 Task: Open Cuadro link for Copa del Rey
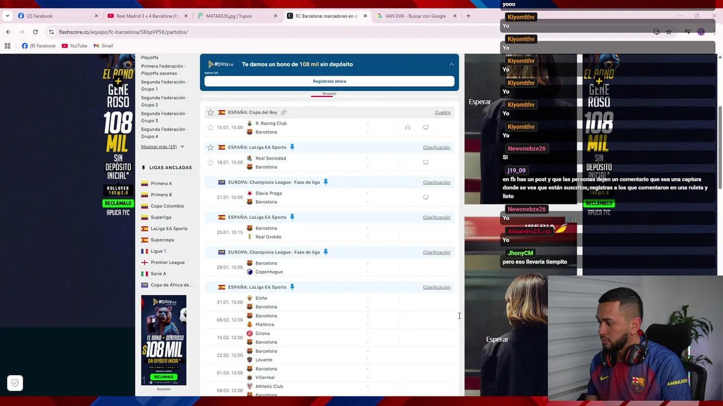click(x=442, y=112)
